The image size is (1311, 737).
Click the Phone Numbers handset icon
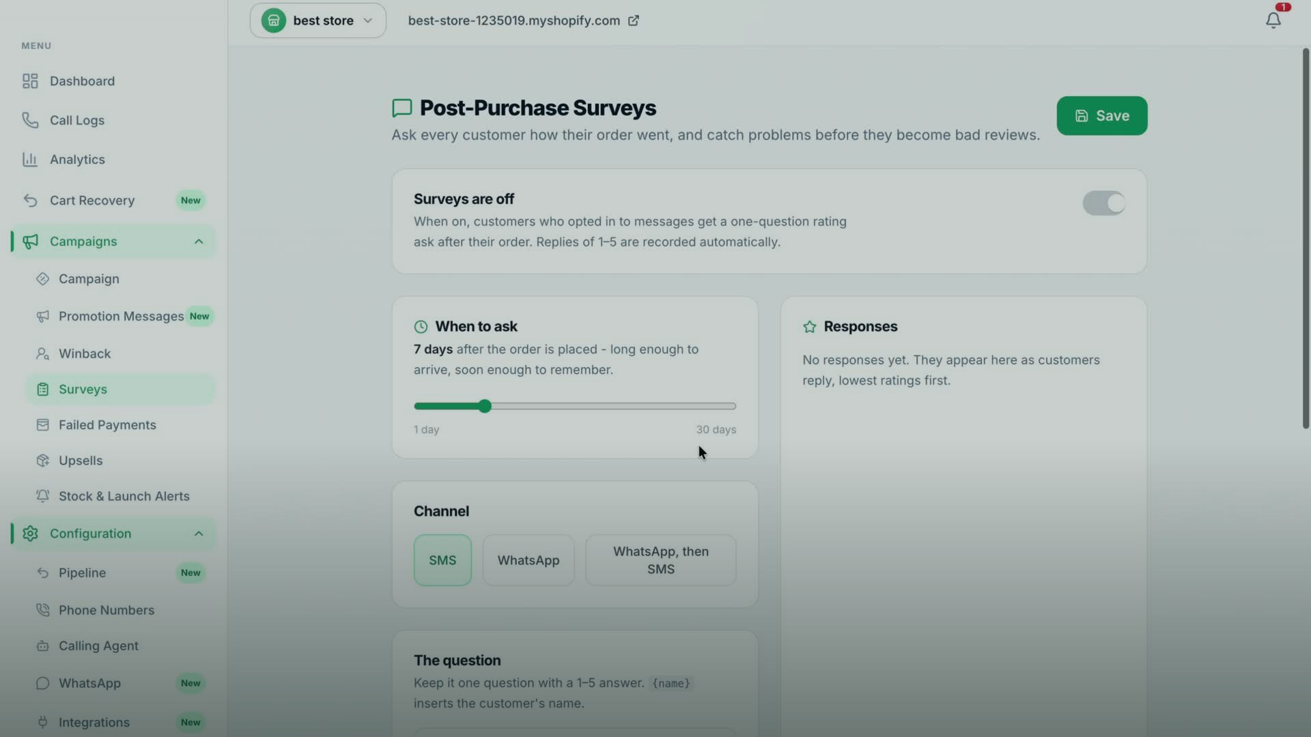coord(42,610)
